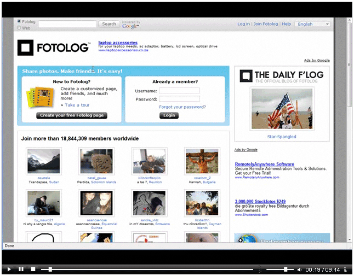Select the Fotolog search radio button
The image size is (354, 276).
pyautogui.click(x=19, y=21)
